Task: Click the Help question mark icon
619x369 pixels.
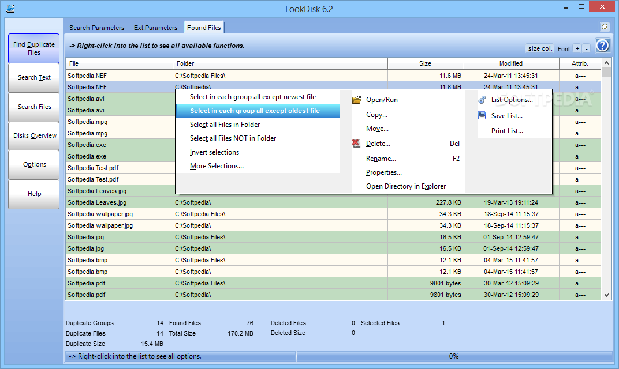Action: 602,45
